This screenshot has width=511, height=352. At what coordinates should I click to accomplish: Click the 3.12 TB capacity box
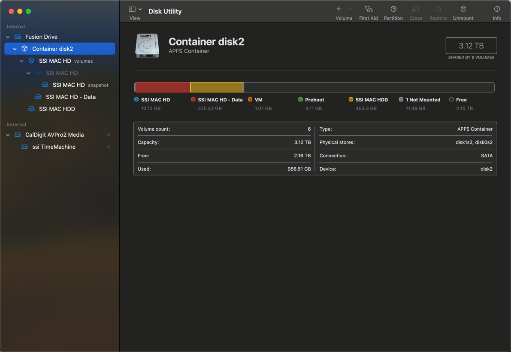(x=471, y=46)
